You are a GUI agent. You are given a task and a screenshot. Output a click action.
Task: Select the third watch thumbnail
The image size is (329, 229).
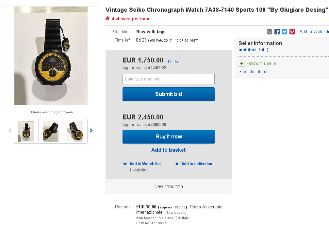click(x=75, y=131)
